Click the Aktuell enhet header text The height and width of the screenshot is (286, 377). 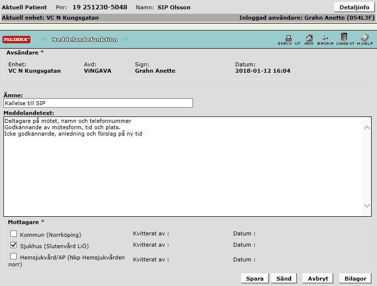[x=50, y=18]
